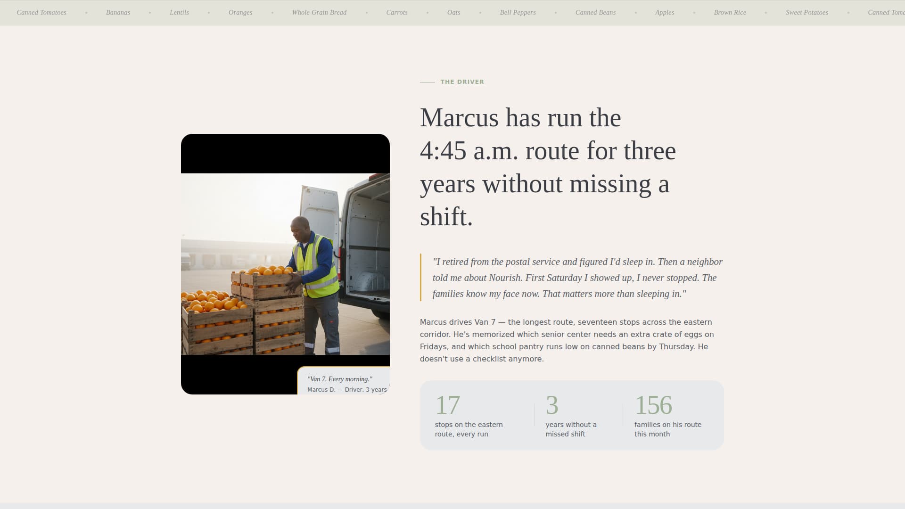905x509 pixels.
Task: Click the diamond separator before Oranges
Action: [x=209, y=13]
